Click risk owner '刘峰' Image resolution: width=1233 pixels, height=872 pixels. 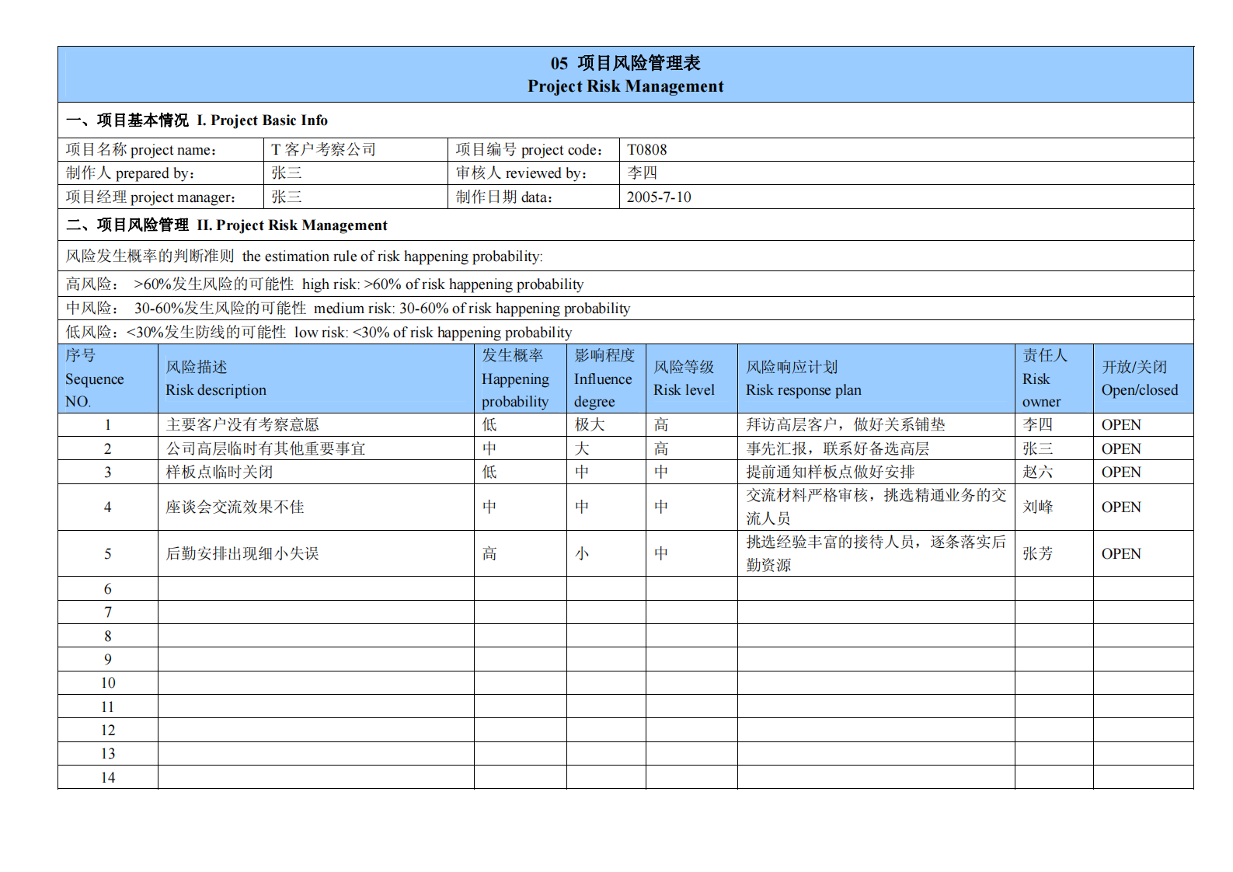1037,508
